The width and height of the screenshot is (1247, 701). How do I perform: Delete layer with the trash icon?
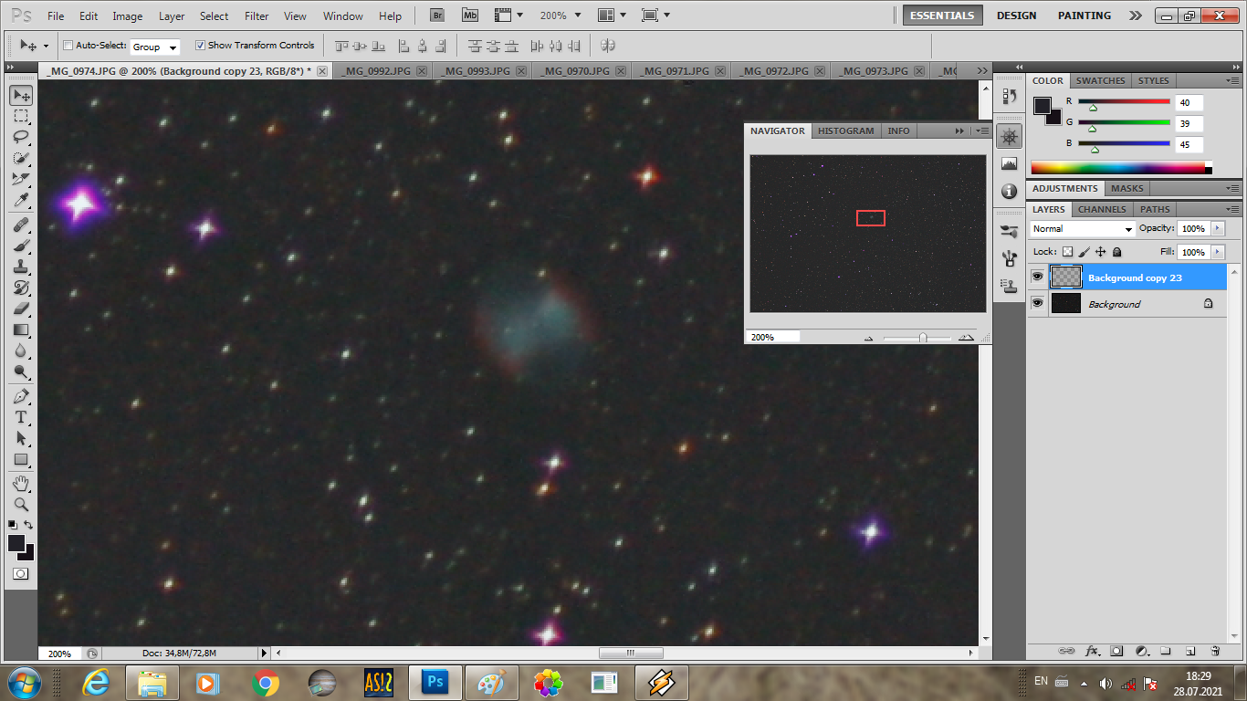tap(1215, 651)
